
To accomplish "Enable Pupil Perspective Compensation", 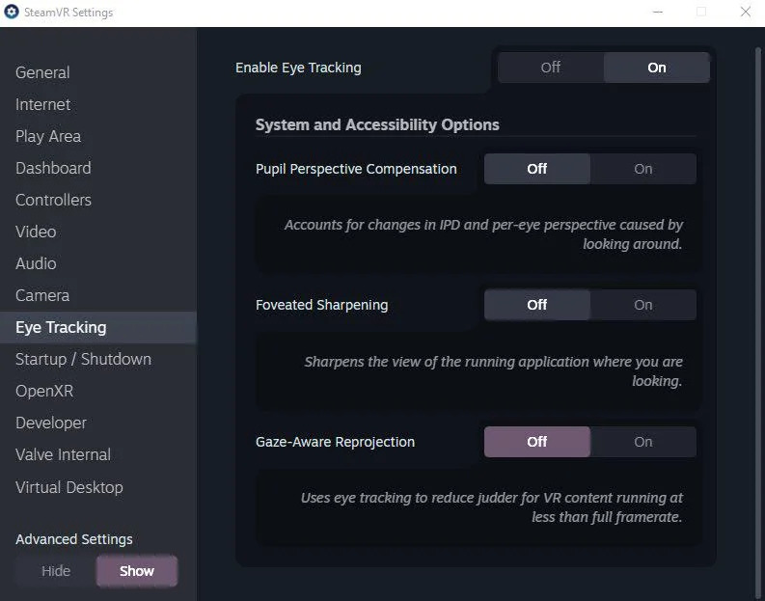I will [x=642, y=169].
